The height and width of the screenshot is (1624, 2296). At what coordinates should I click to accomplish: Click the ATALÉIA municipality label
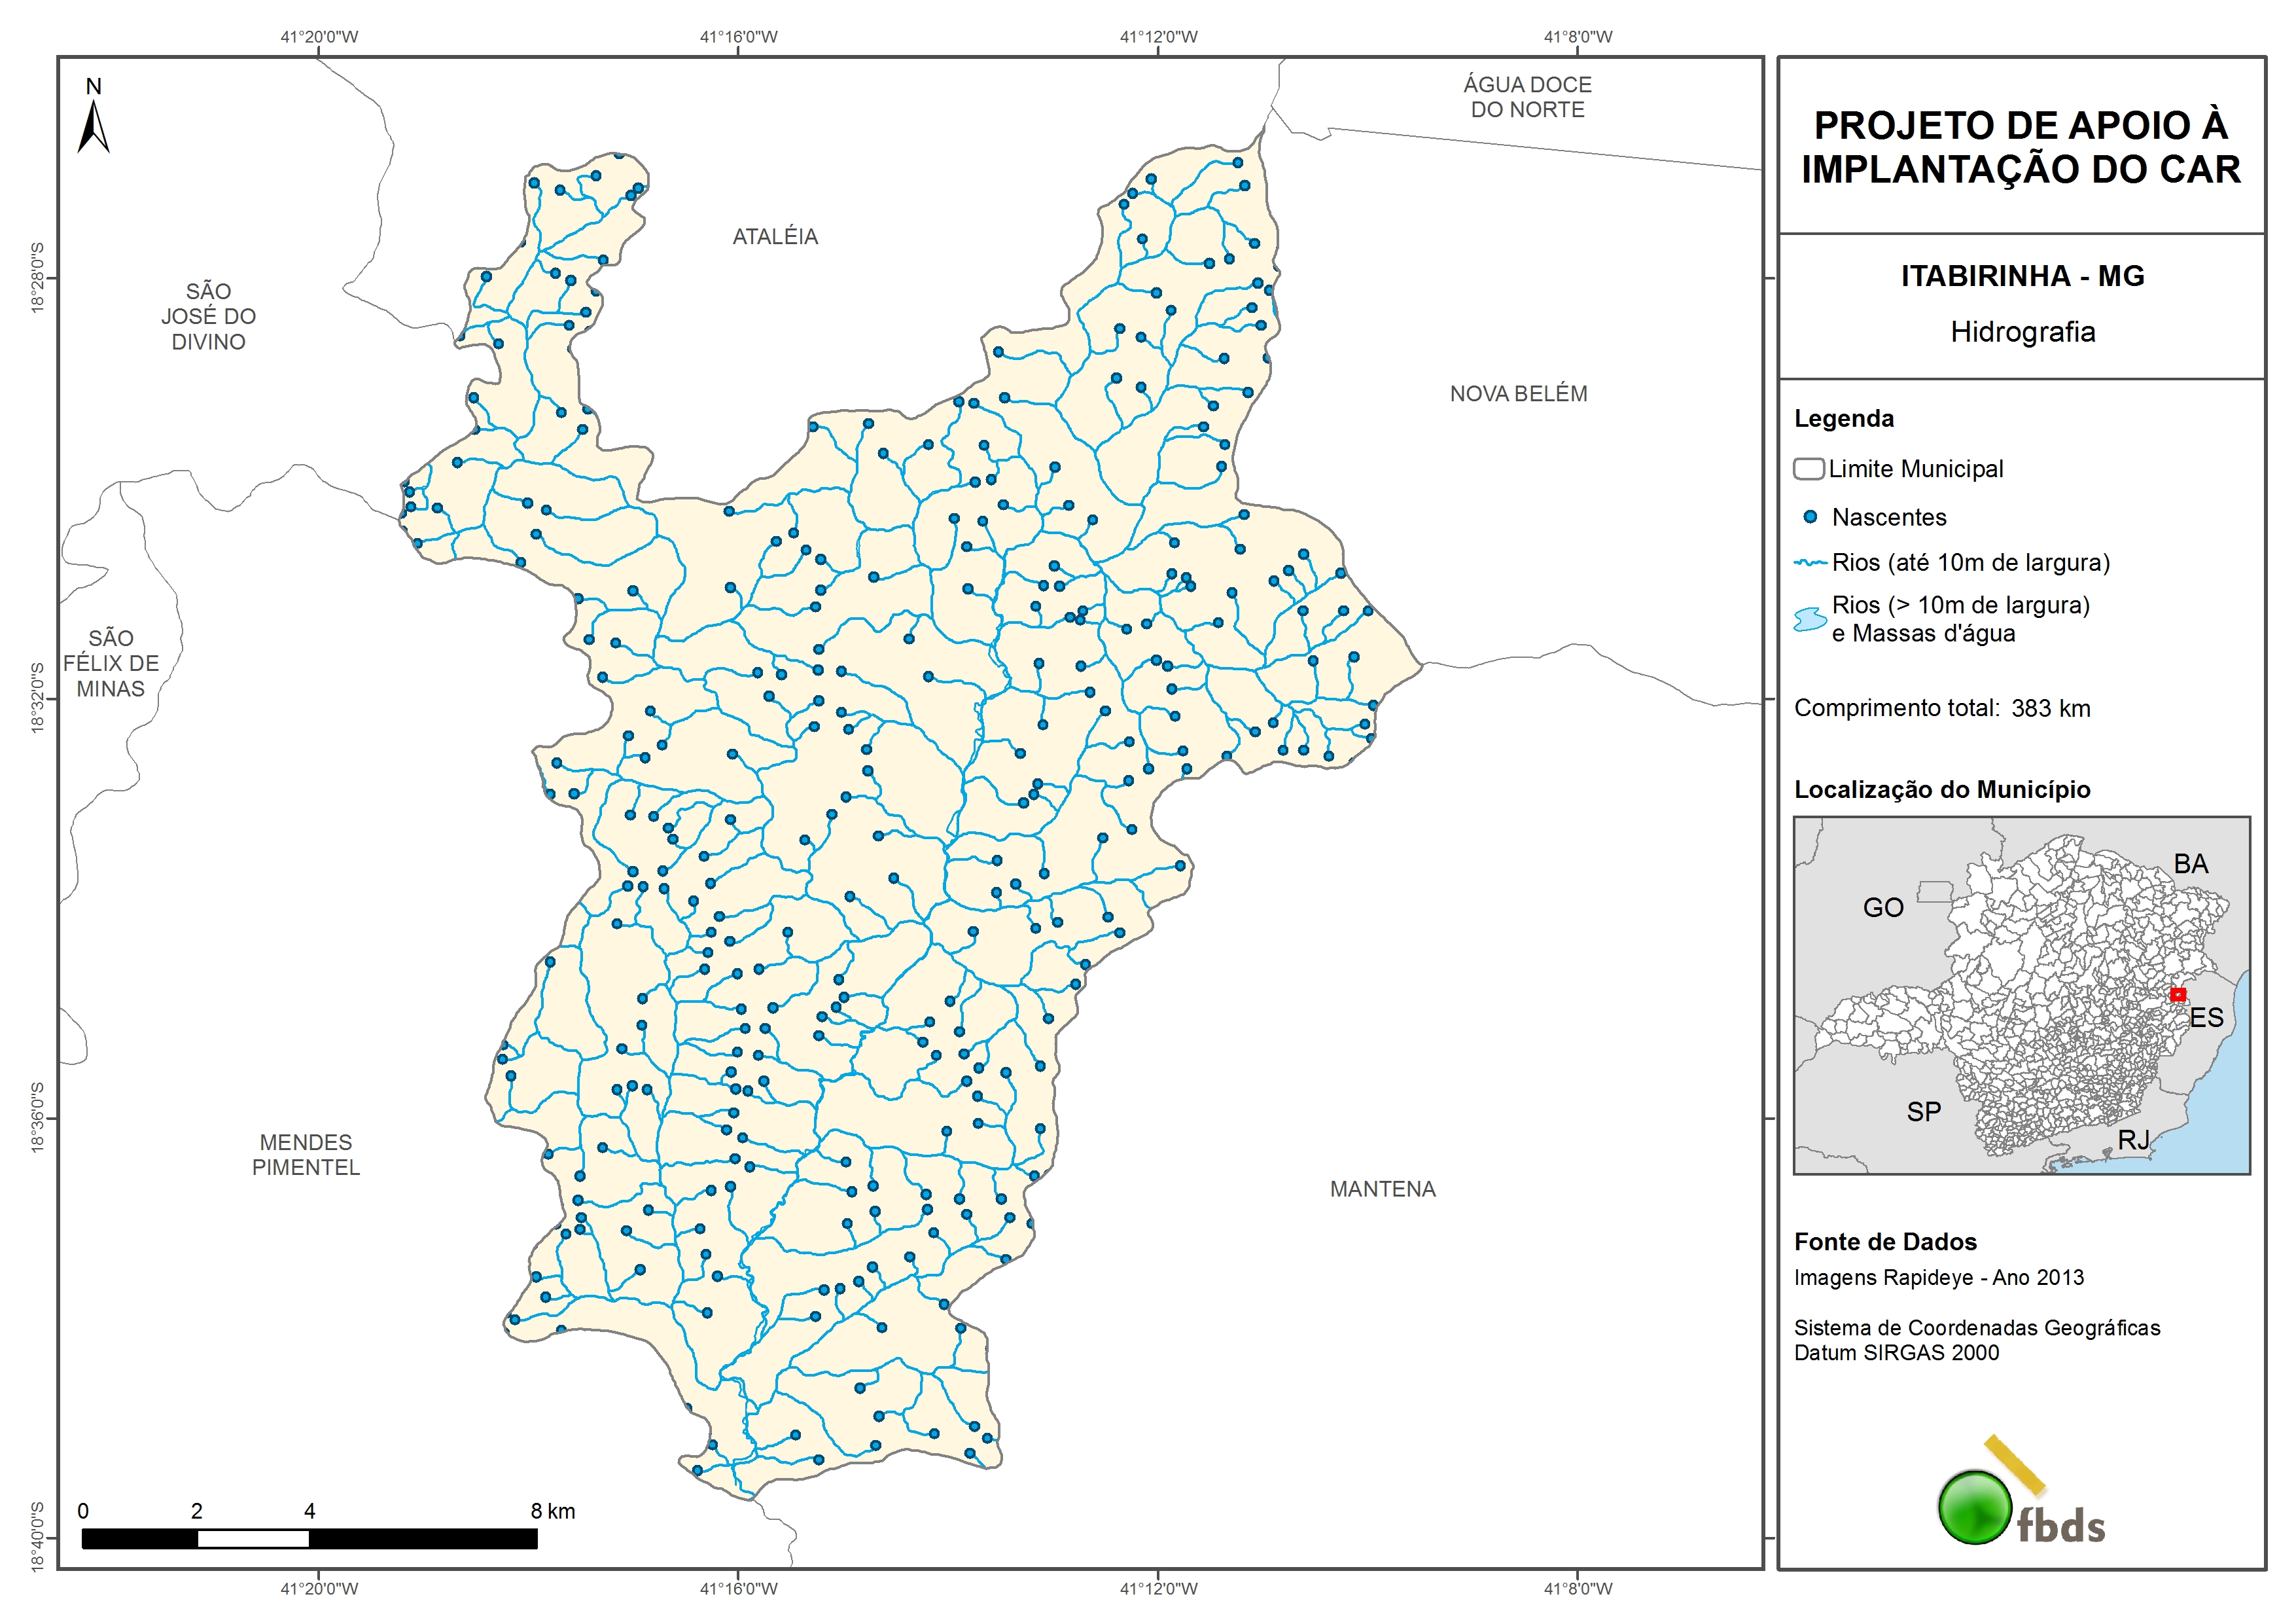pyautogui.click(x=775, y=236)
